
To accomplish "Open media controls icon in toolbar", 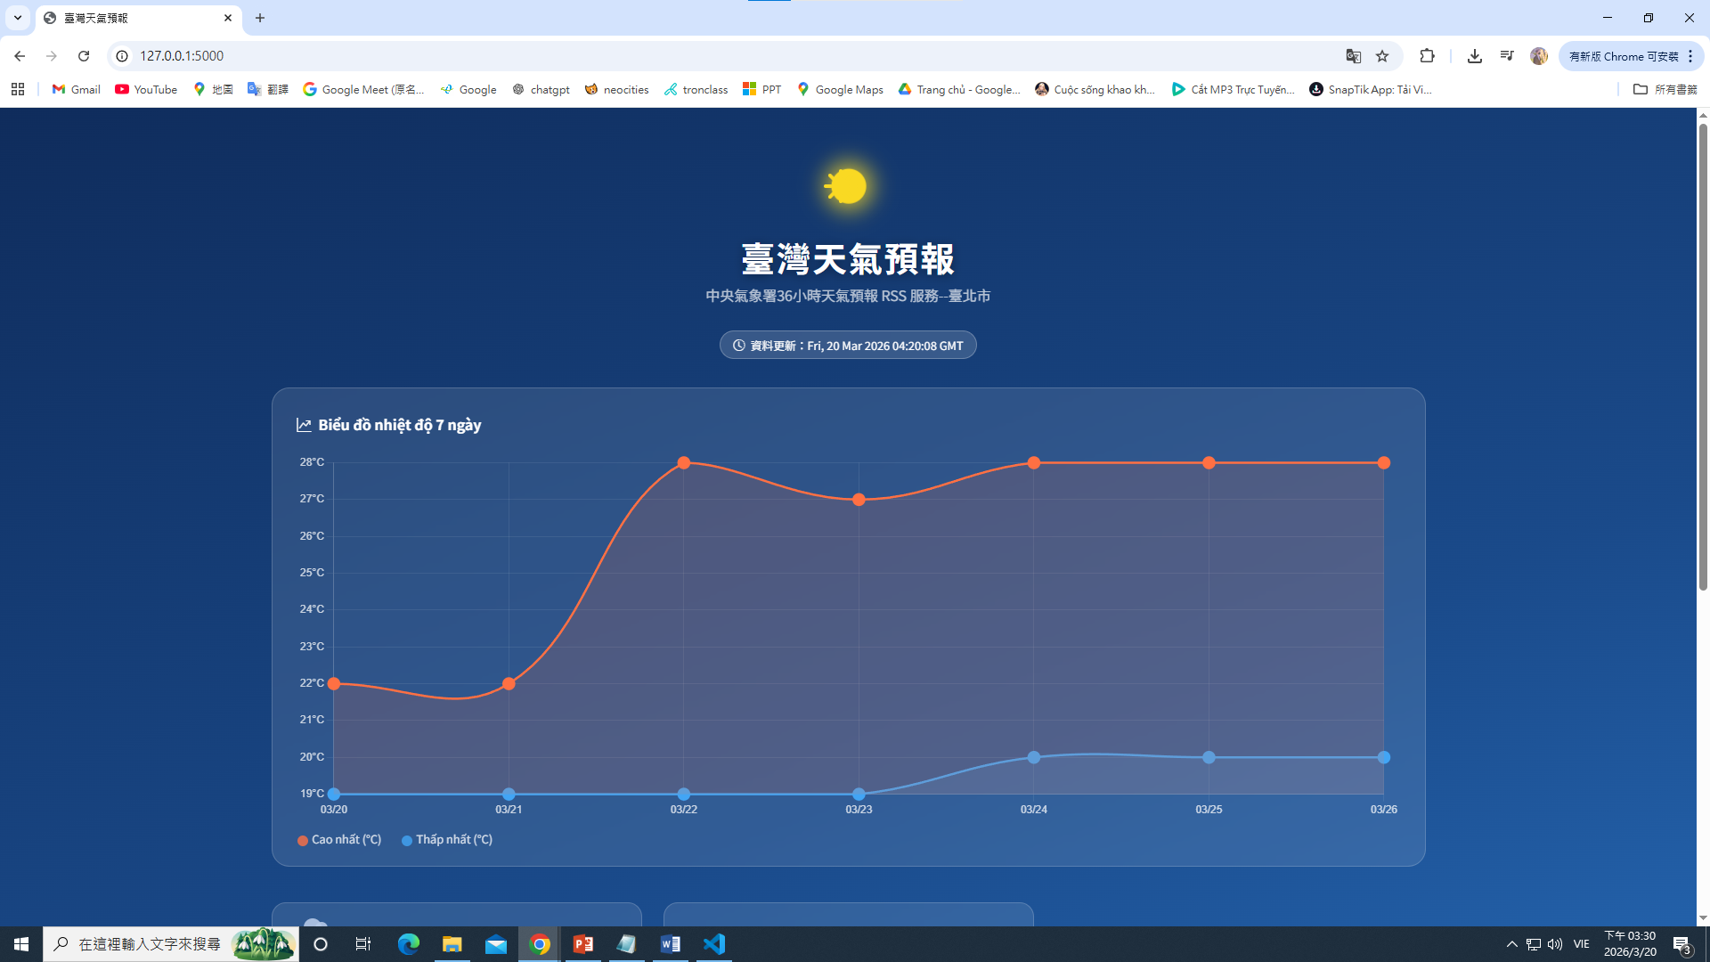I will coord(1507,56).
